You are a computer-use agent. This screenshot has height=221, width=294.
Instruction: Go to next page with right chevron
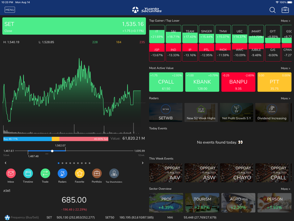pos(143,163)
